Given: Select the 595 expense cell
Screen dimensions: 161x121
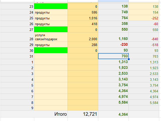Looking at the screenshot, I should (83, 12).
